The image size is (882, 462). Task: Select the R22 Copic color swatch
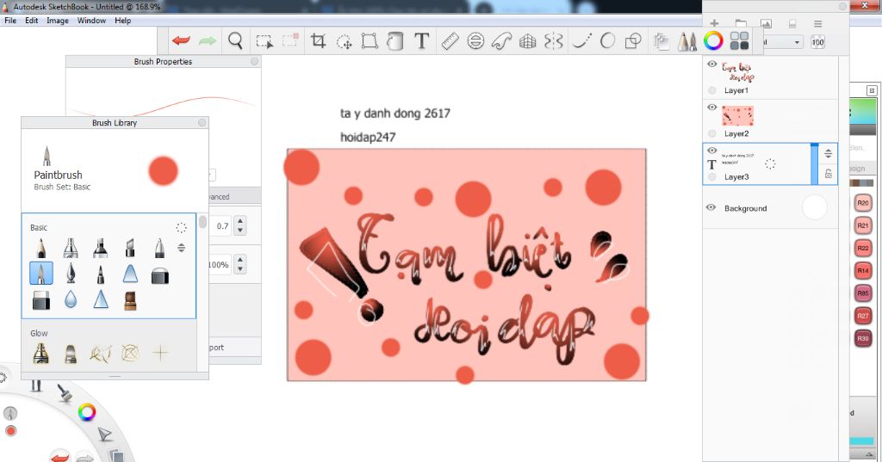click(x=863, y=248)
